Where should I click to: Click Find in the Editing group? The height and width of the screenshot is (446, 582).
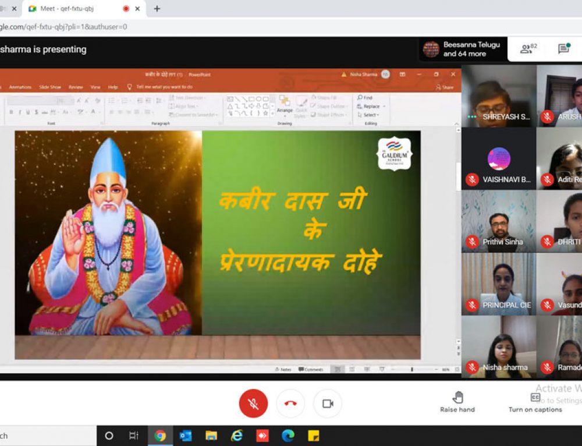pyautogui.click(x=365, y=98)
